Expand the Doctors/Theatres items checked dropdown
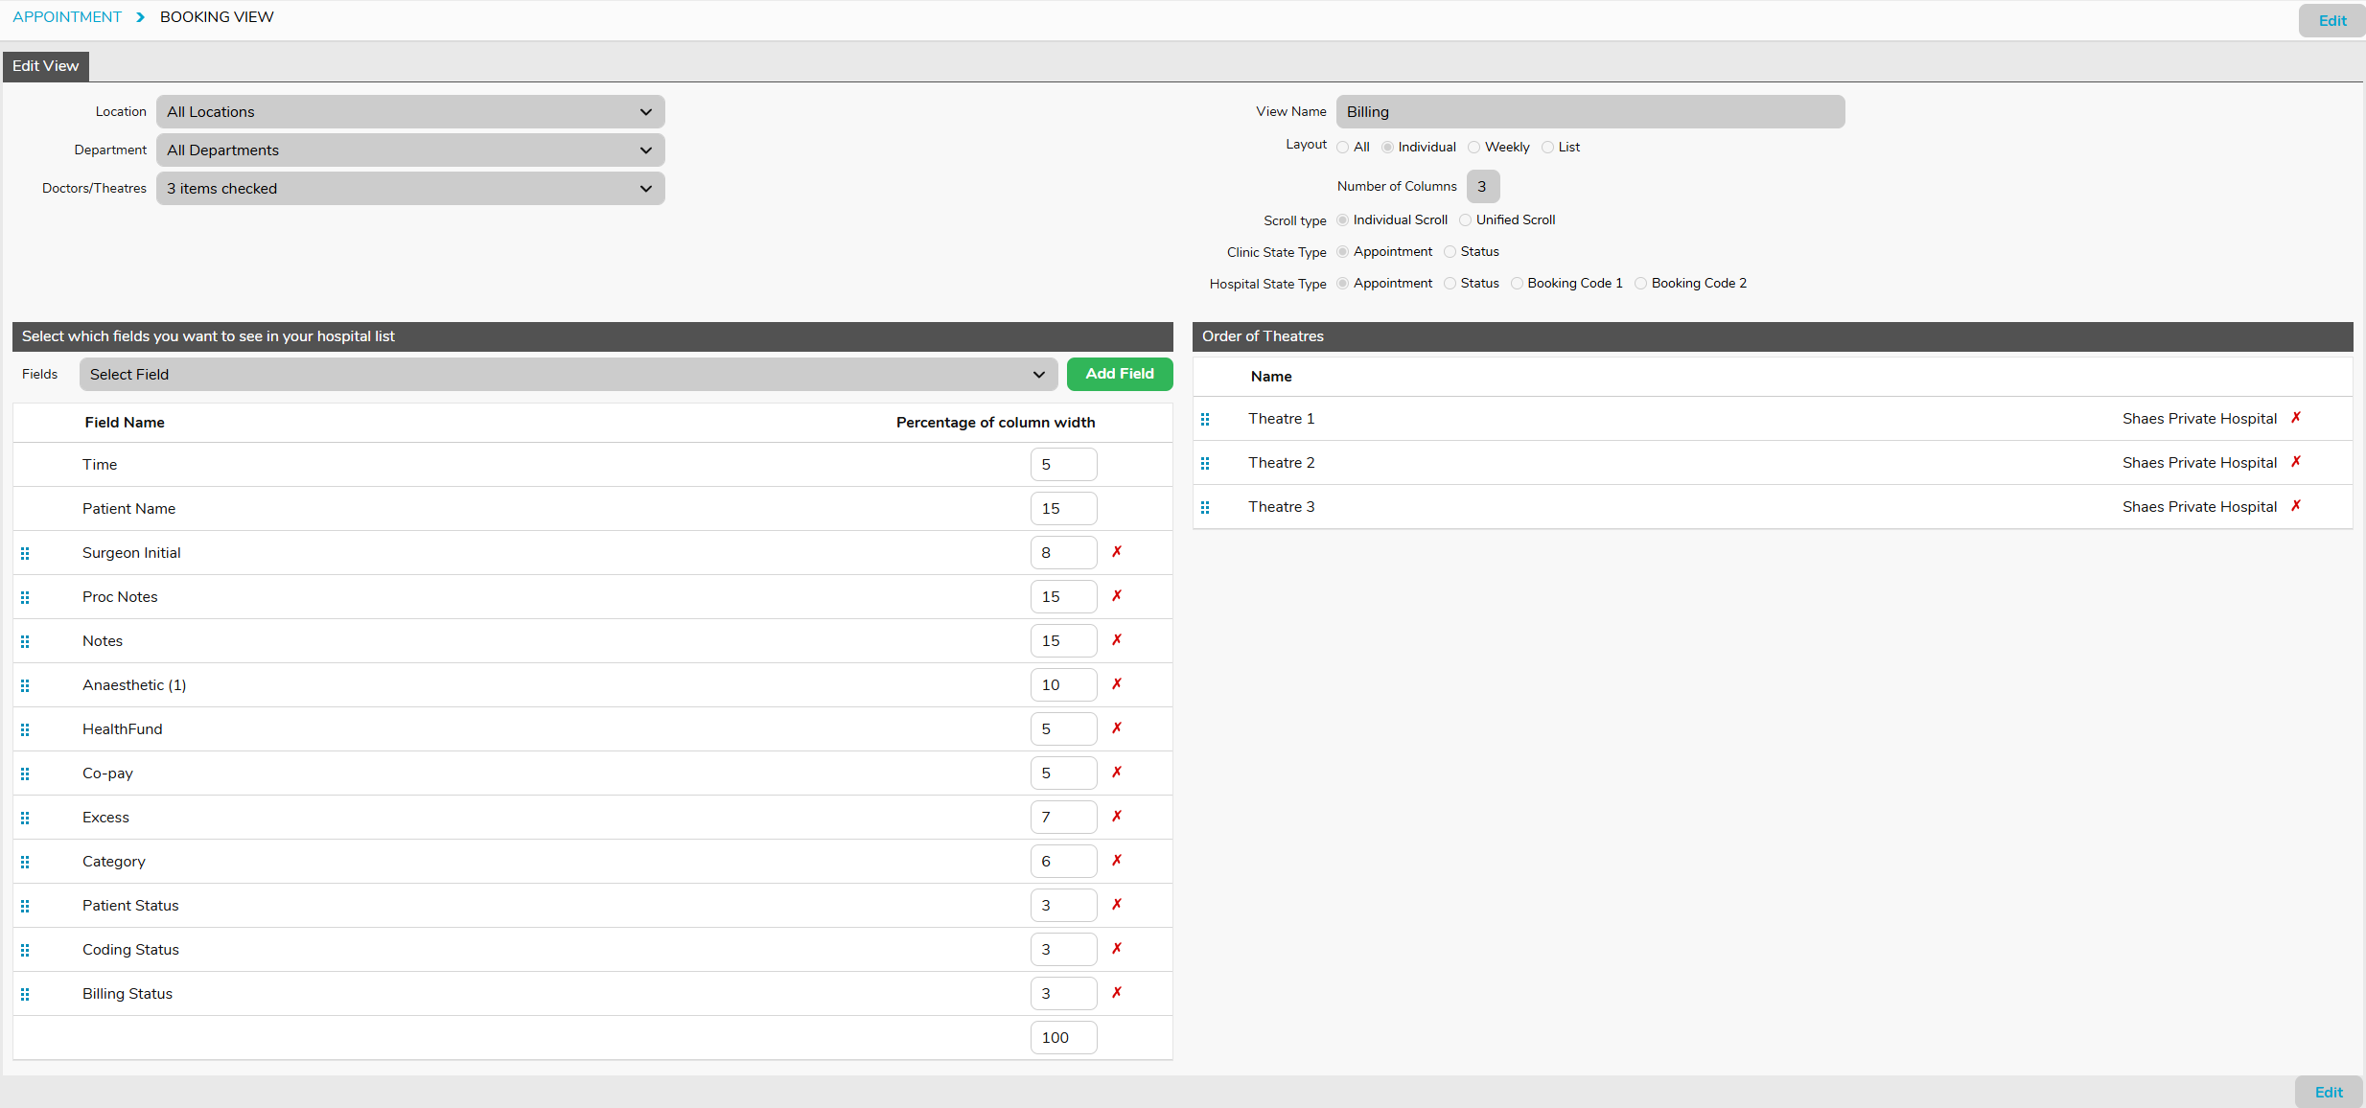This screenshot has height=1108, width=2366. pos(410,188)
